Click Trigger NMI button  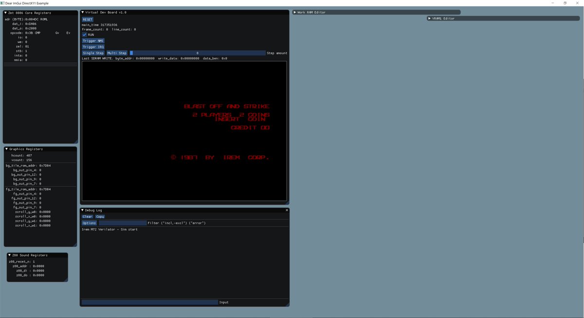pos(93,41)
